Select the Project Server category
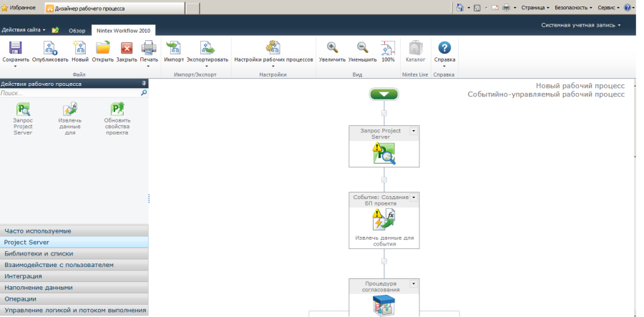The image size is (644, 317). pyautogui.click(x=74, y=243)
